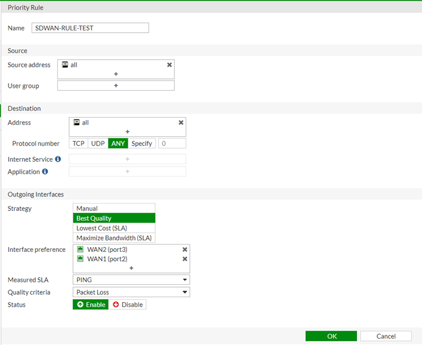Image resolution: width=422 pixels, height=345 pixels.
Task: Add another source address with plus
Action: (116, 74)
